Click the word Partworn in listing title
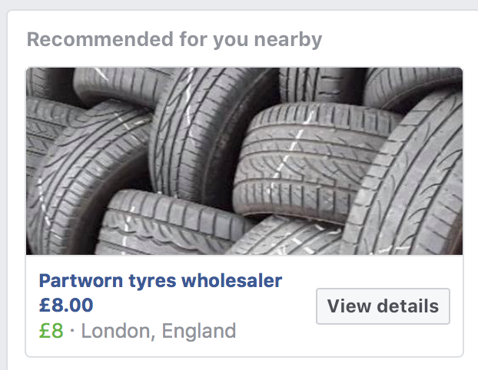The height and width of the screenshot is (370, 478). tap(81, 280)
